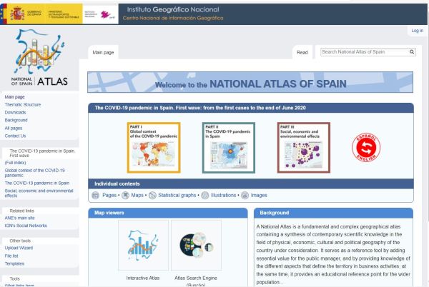Click the Background panel heading

(x=333, y=213)
